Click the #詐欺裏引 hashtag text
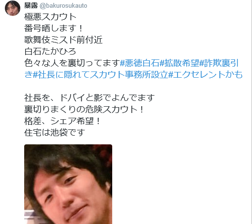This screenshot has height=224, width=252. (219, 63)
